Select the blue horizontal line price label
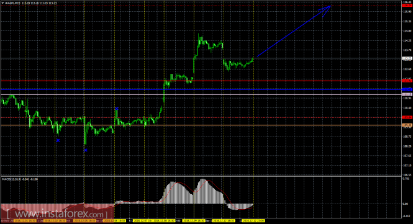 (407, 90)
